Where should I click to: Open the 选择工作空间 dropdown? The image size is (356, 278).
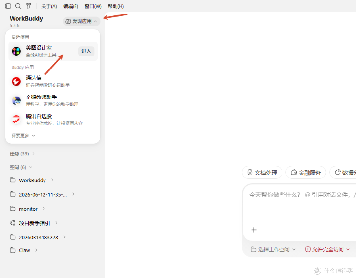click(273, 249)
